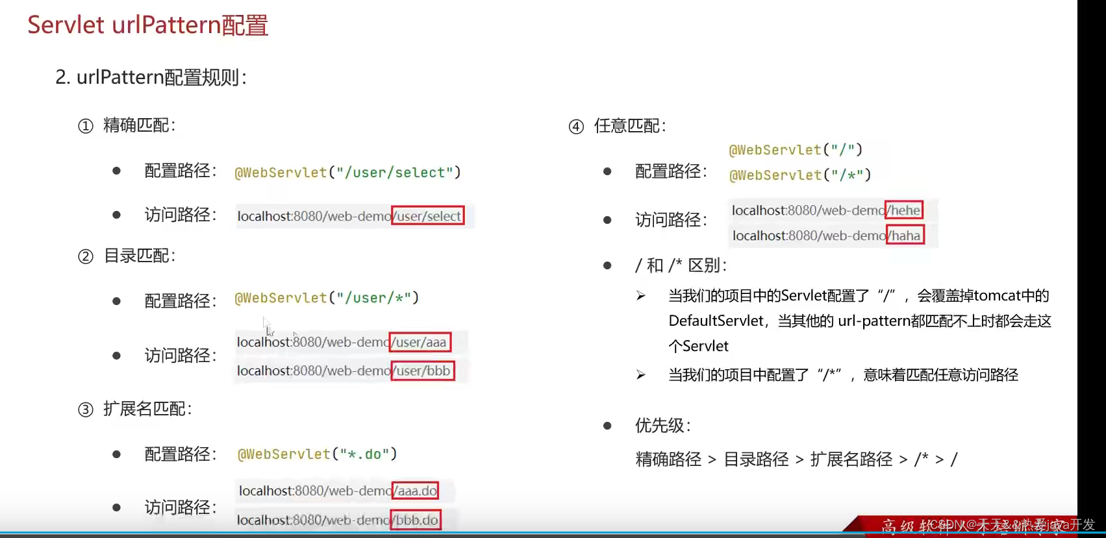
Task: Click the '访问路径:' label under 目录匹配
Action: (x=181, y=356)
